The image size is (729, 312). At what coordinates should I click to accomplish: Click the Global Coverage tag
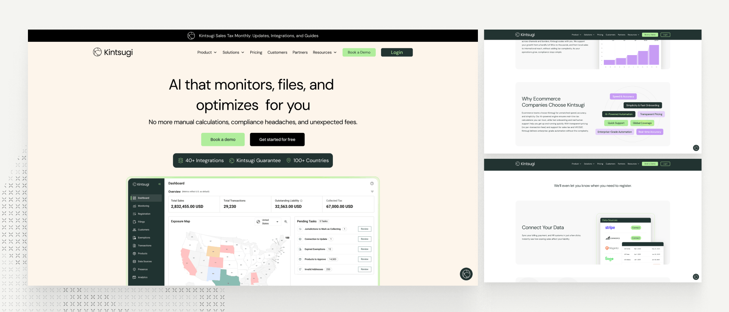(642, 123)
